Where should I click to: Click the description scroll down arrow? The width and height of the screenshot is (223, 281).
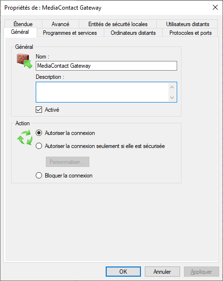172,98
